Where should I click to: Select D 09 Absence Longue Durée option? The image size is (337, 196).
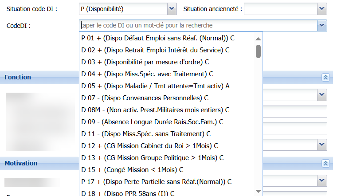(152, 122)
